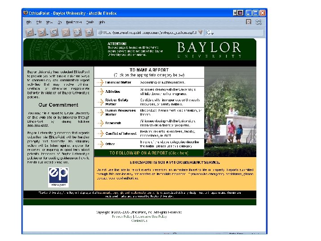This screenshot has width=321, height=241.
Task: Click the To Make A Report heading
Action: coord(149,70)
